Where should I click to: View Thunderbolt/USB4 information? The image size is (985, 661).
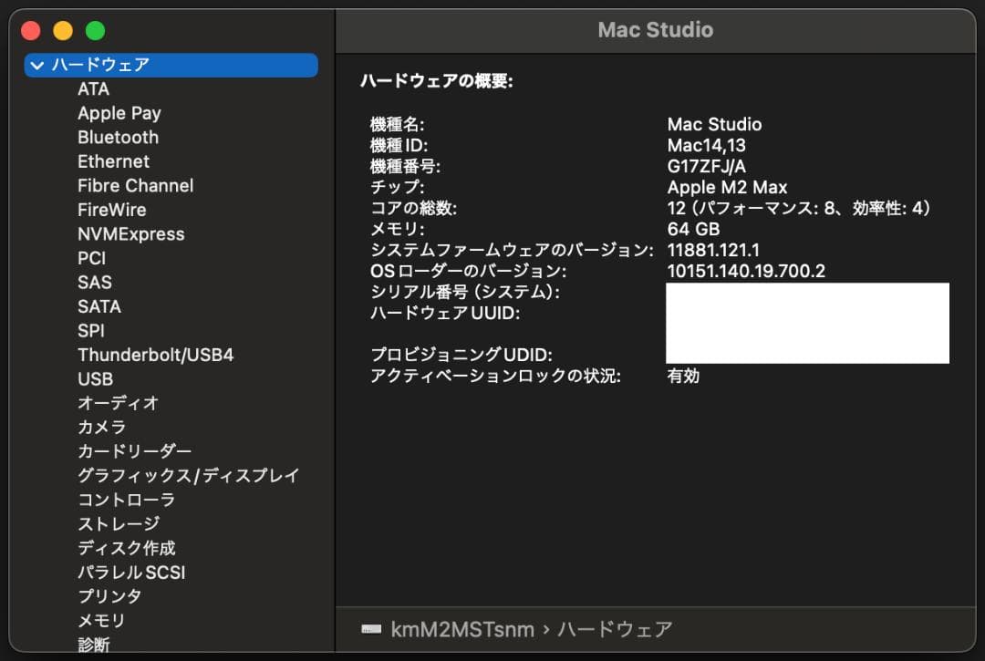click(158, 355)
